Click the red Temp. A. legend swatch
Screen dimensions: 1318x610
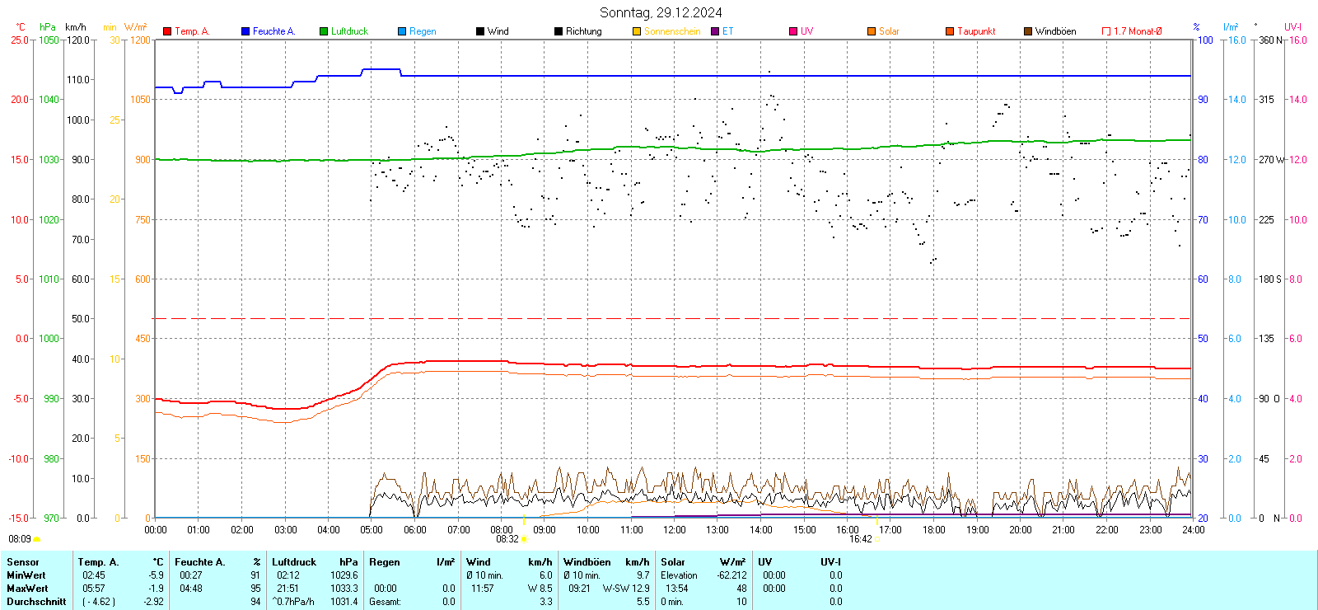pos(167,31)
